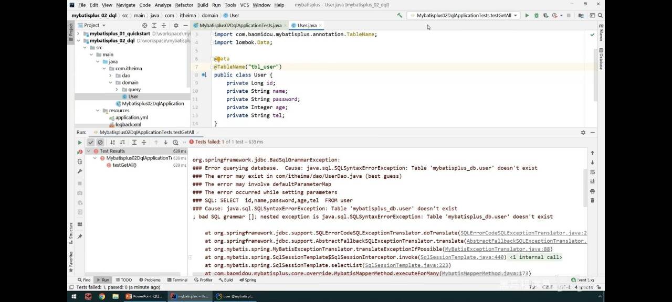Pin the Run tab with pin icon
The image size is (672, 302).
(80, 236)
